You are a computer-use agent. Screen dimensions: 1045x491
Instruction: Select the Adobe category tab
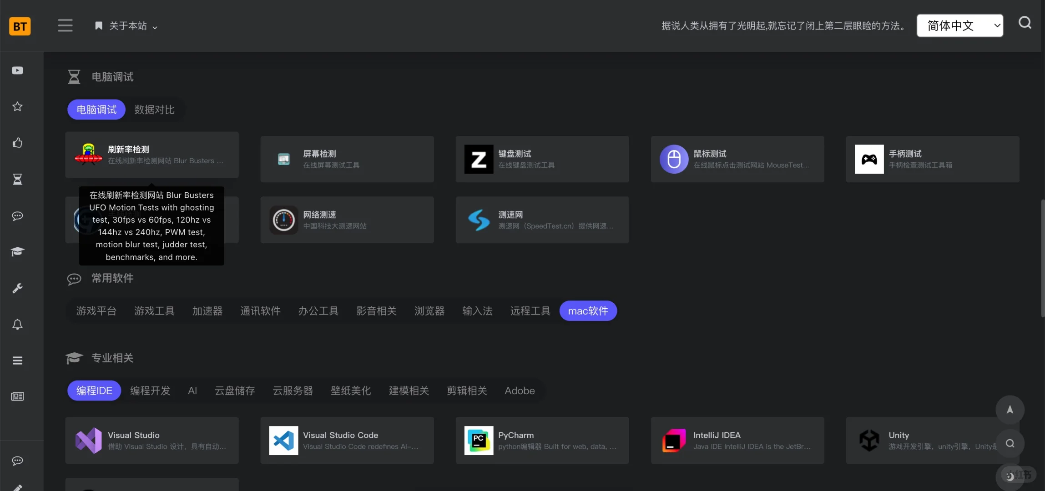[519, 390]
